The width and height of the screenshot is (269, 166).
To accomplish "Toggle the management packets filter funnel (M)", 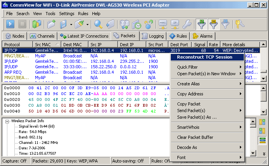I will [x=213, y=24].
